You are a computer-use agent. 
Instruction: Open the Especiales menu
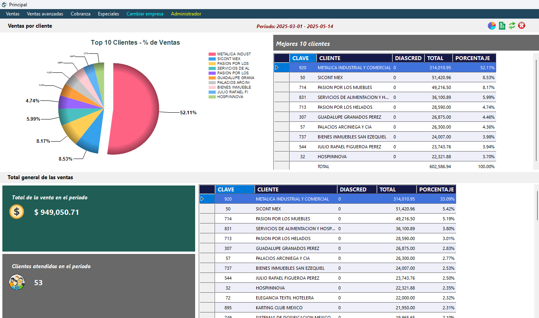point(108,14)
